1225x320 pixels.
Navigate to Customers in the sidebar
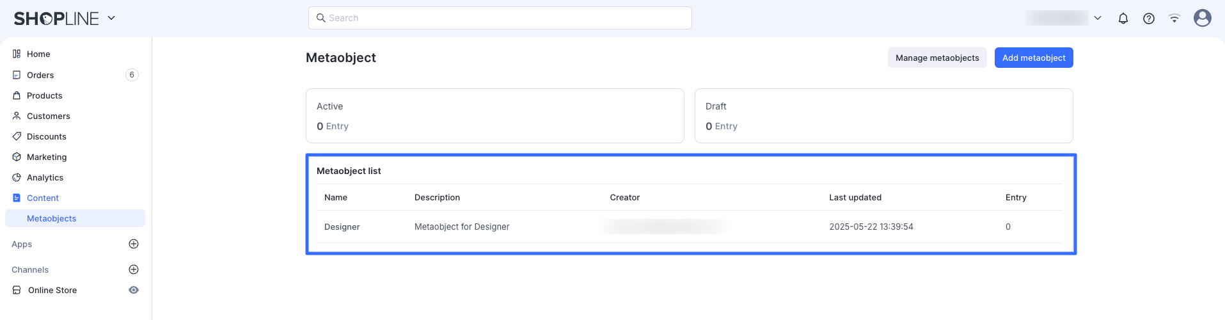48,116
